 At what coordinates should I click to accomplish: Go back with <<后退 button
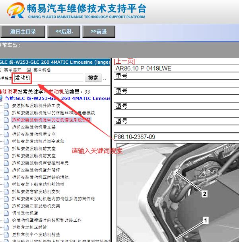pyautogui.click(x=64, y=31)
